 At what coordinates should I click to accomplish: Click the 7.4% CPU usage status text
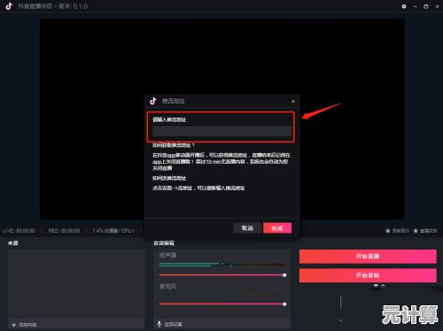[113, 230]
